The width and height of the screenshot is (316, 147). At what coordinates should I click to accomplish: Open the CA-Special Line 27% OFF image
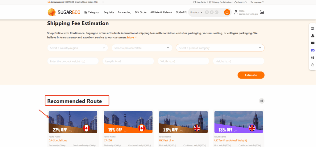73,122
